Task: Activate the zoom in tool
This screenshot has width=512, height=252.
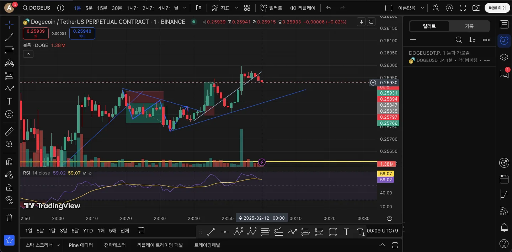Action: 9,144
